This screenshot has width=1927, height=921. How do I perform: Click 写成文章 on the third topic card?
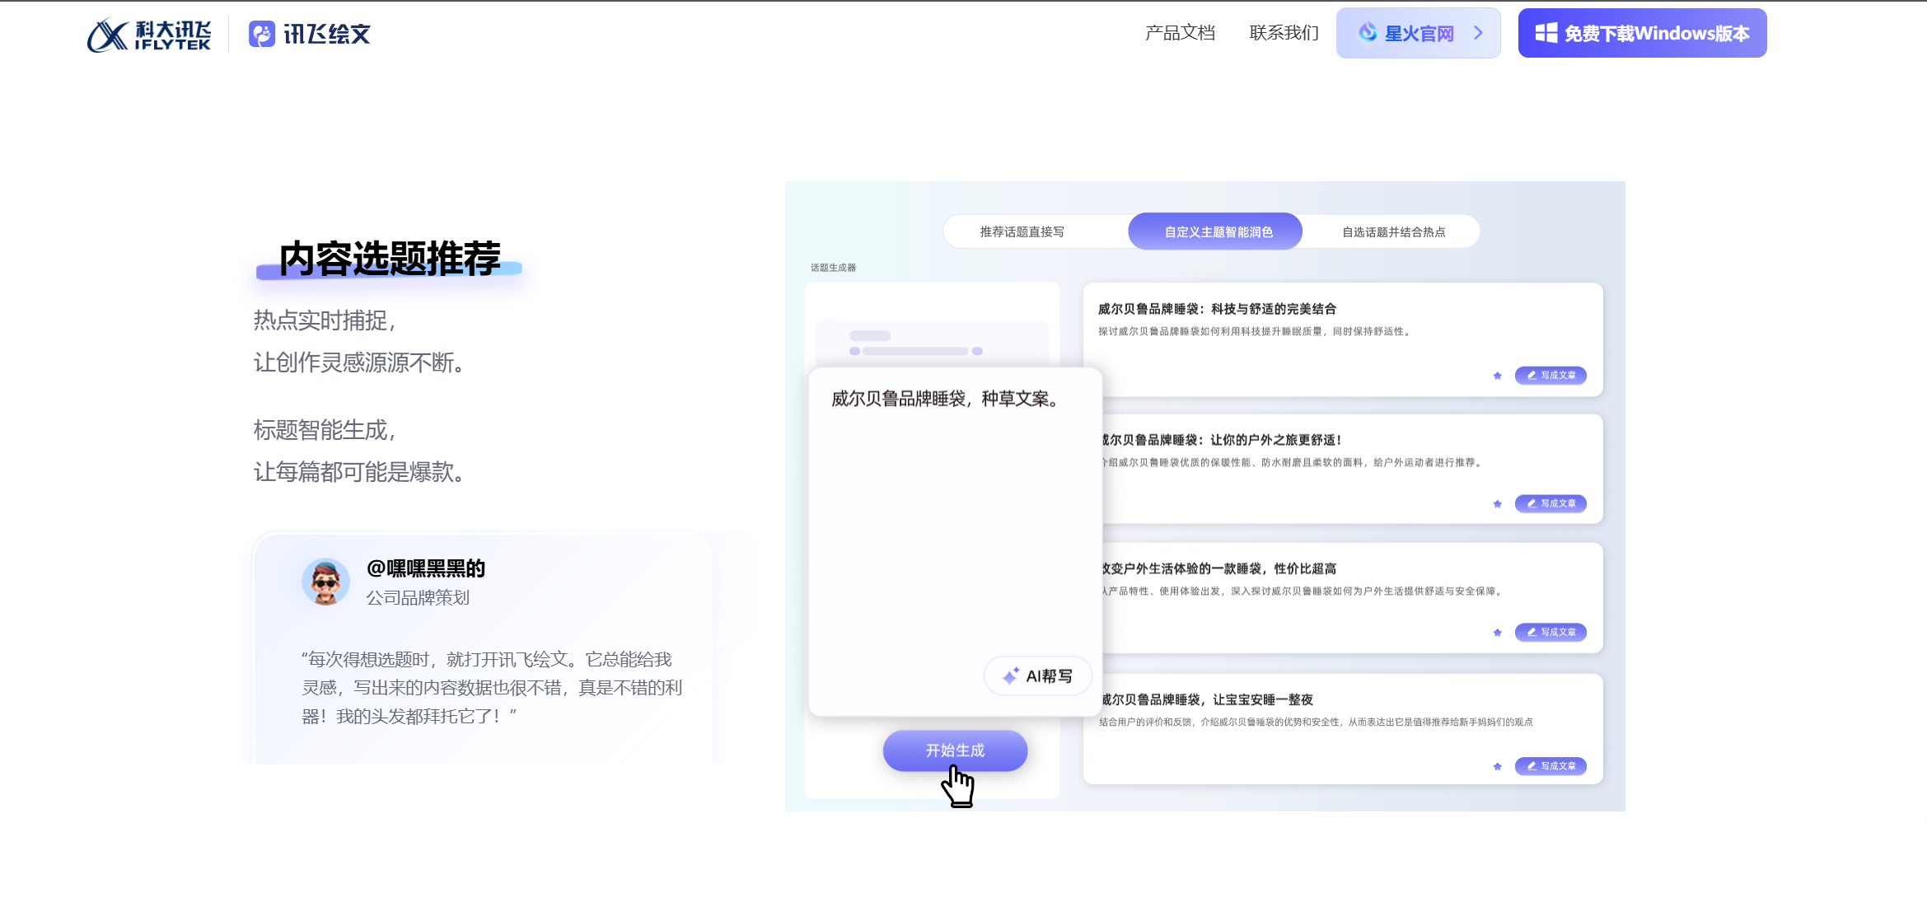click(x=1550, y=633)
